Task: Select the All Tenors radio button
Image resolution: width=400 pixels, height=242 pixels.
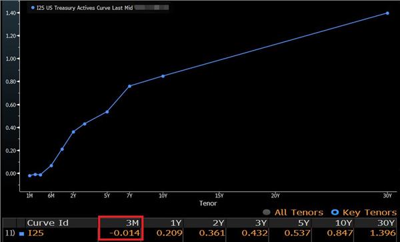Action: click(266, 212)
